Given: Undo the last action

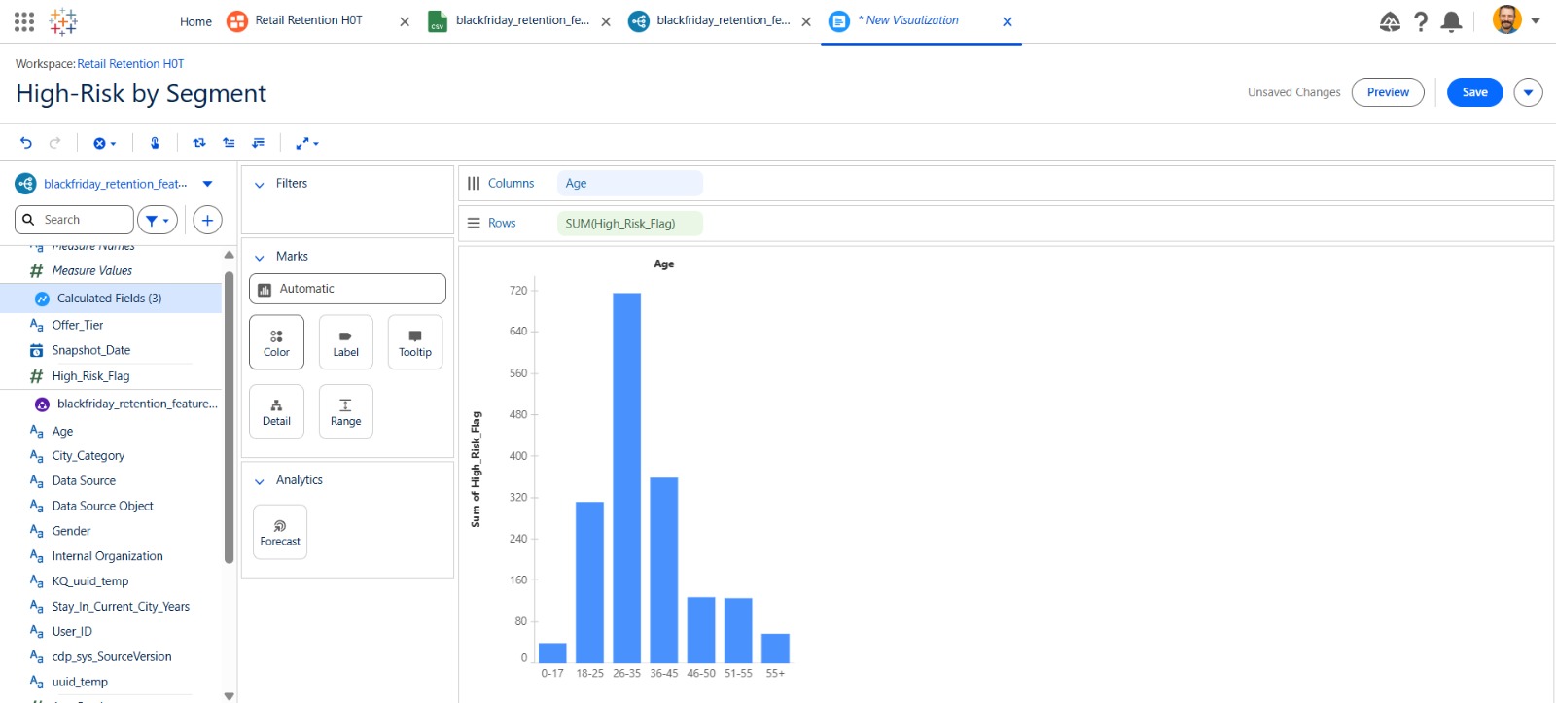Looking at the screenshot, I should (x=26, y=143).
